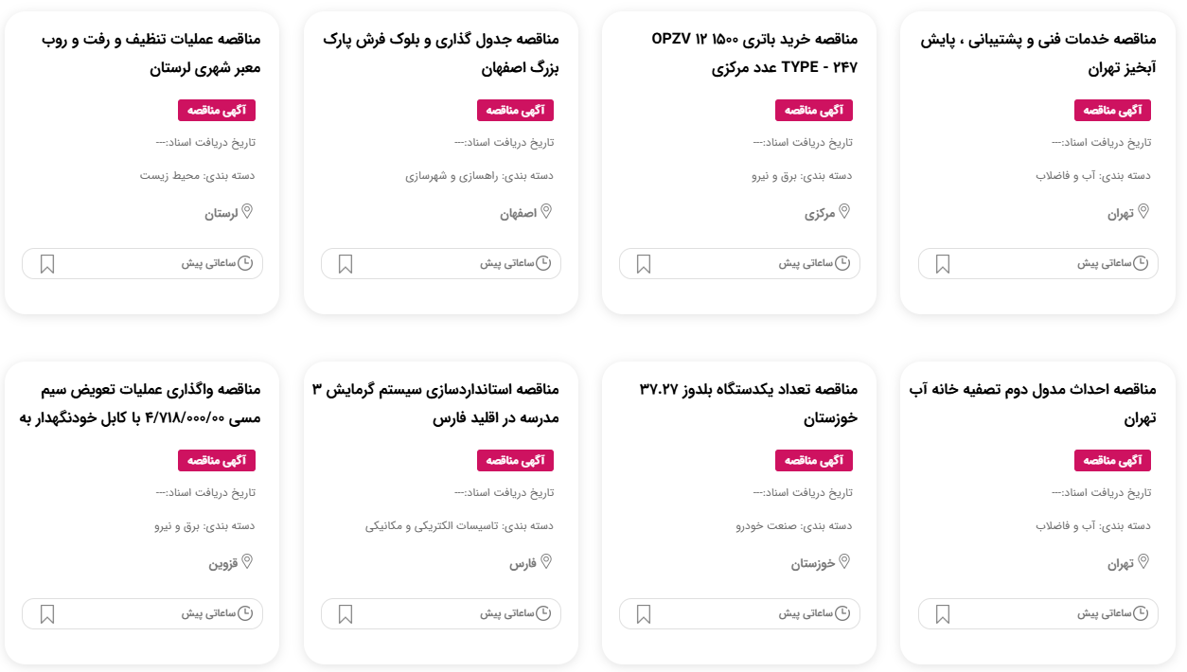The height and width of the screenshot is (672, 1187).
Task: Bookmark the Lorestan urban cleaning tender
Action: pyautogui.click(x=47, y=264)
